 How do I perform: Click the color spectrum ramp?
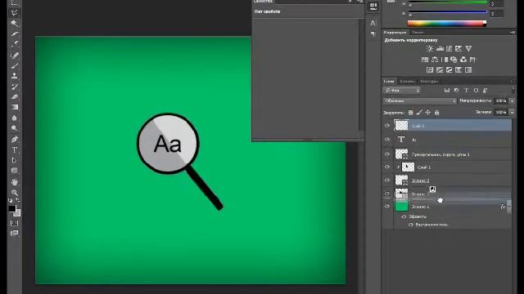click(x=447, y=24)
